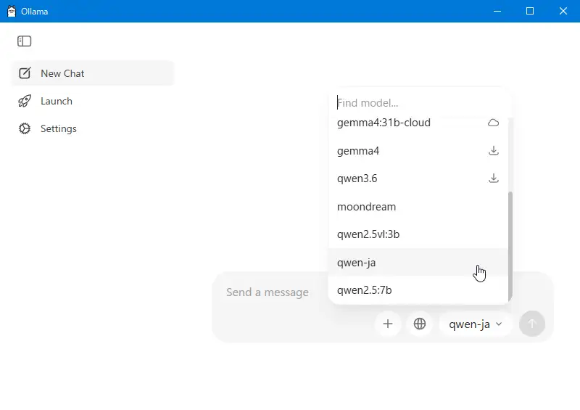Click the Launch rocket icon

[x=25, y=101]
